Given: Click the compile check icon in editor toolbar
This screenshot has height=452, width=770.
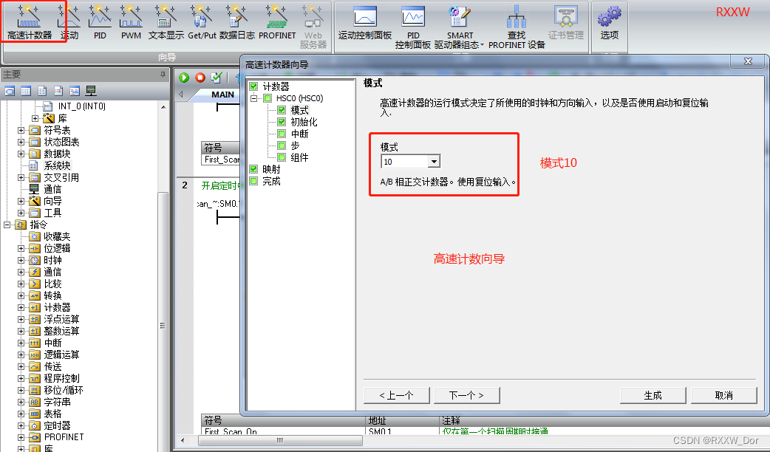Looking at the screenshot, I should point(216,77).
